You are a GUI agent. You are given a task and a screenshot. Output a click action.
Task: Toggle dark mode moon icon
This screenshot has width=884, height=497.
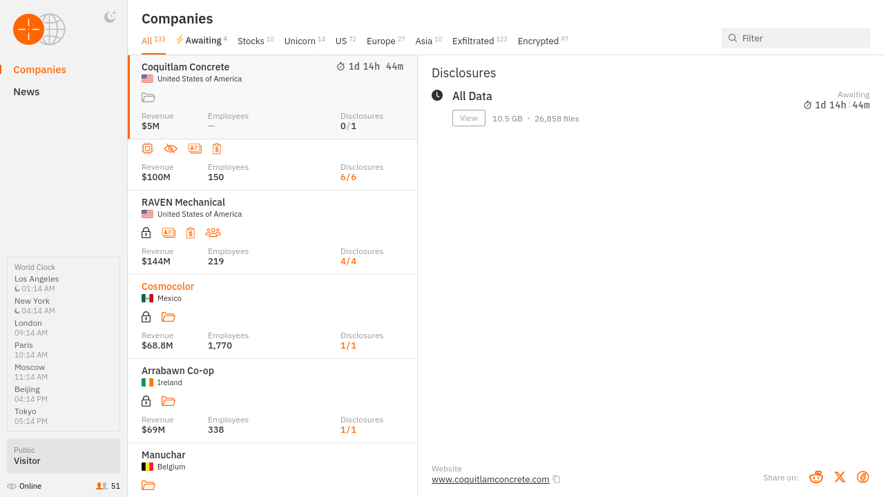pos(110,17)
